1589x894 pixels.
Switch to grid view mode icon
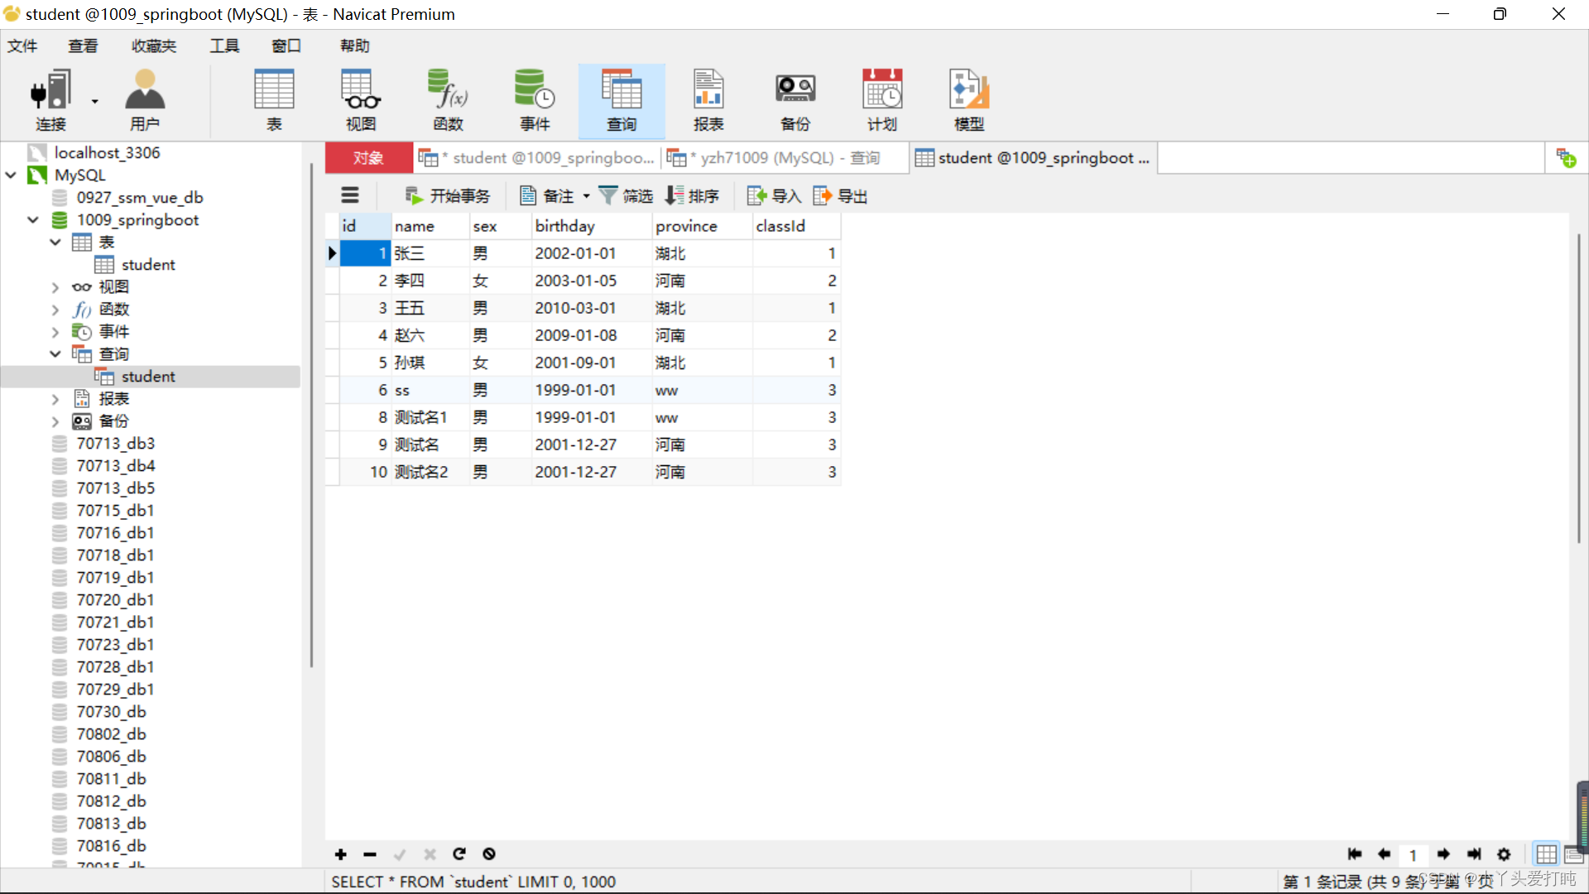1546,854
